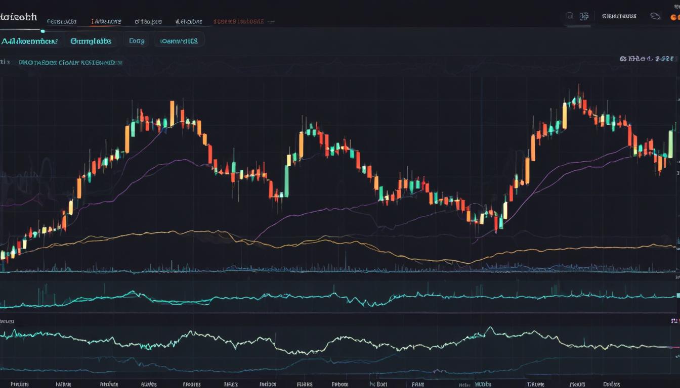
Task: Click the notification badge in the top-right corner
Action: click(676, 5)
